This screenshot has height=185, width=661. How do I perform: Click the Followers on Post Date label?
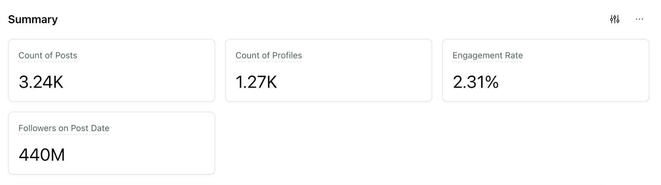64,128
